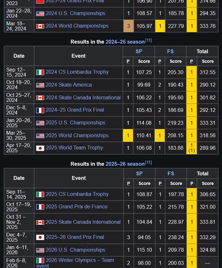This screenshot has height=268, width=222.
Task: Open citation [11] next to 2025–26 season
Action: coord(148,163)
